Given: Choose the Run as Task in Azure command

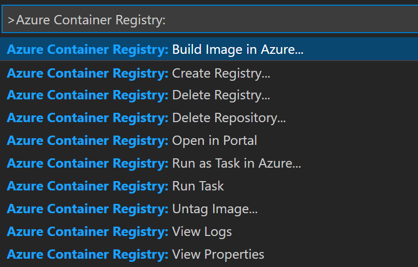Looking at the screenshot, I should (236, 164).
